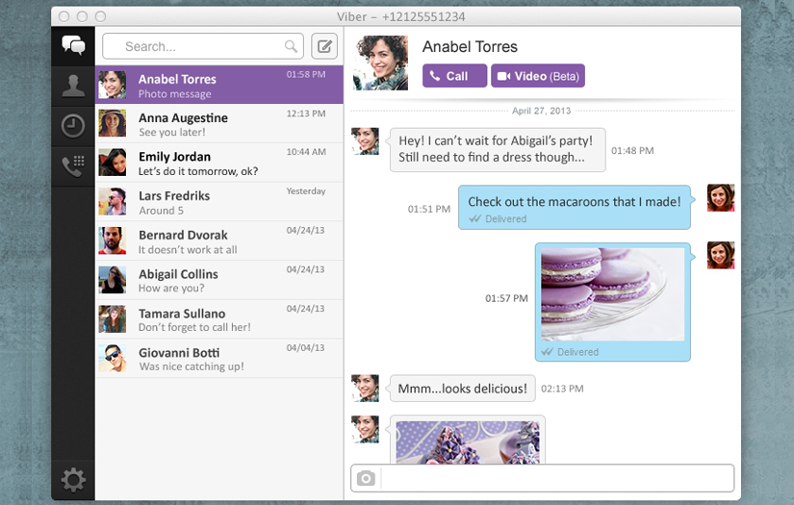Attach a photo with the camera icon
794x505 pixels.
point(366,478)
